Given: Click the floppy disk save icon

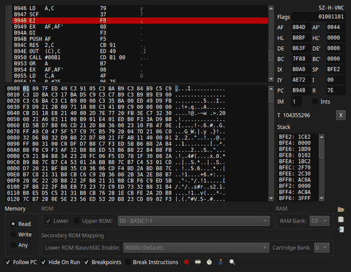Looking at the screenshot, I should 341,219.
